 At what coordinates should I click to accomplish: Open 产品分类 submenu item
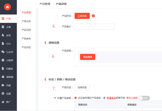tap(26, 21)
